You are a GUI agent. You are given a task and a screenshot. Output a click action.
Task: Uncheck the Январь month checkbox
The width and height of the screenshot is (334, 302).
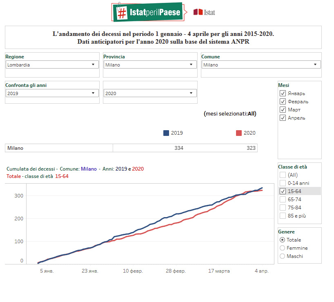pos(283,93)
